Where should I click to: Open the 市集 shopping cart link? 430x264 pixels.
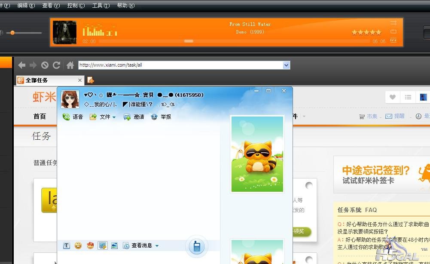[x=369, y=117]
